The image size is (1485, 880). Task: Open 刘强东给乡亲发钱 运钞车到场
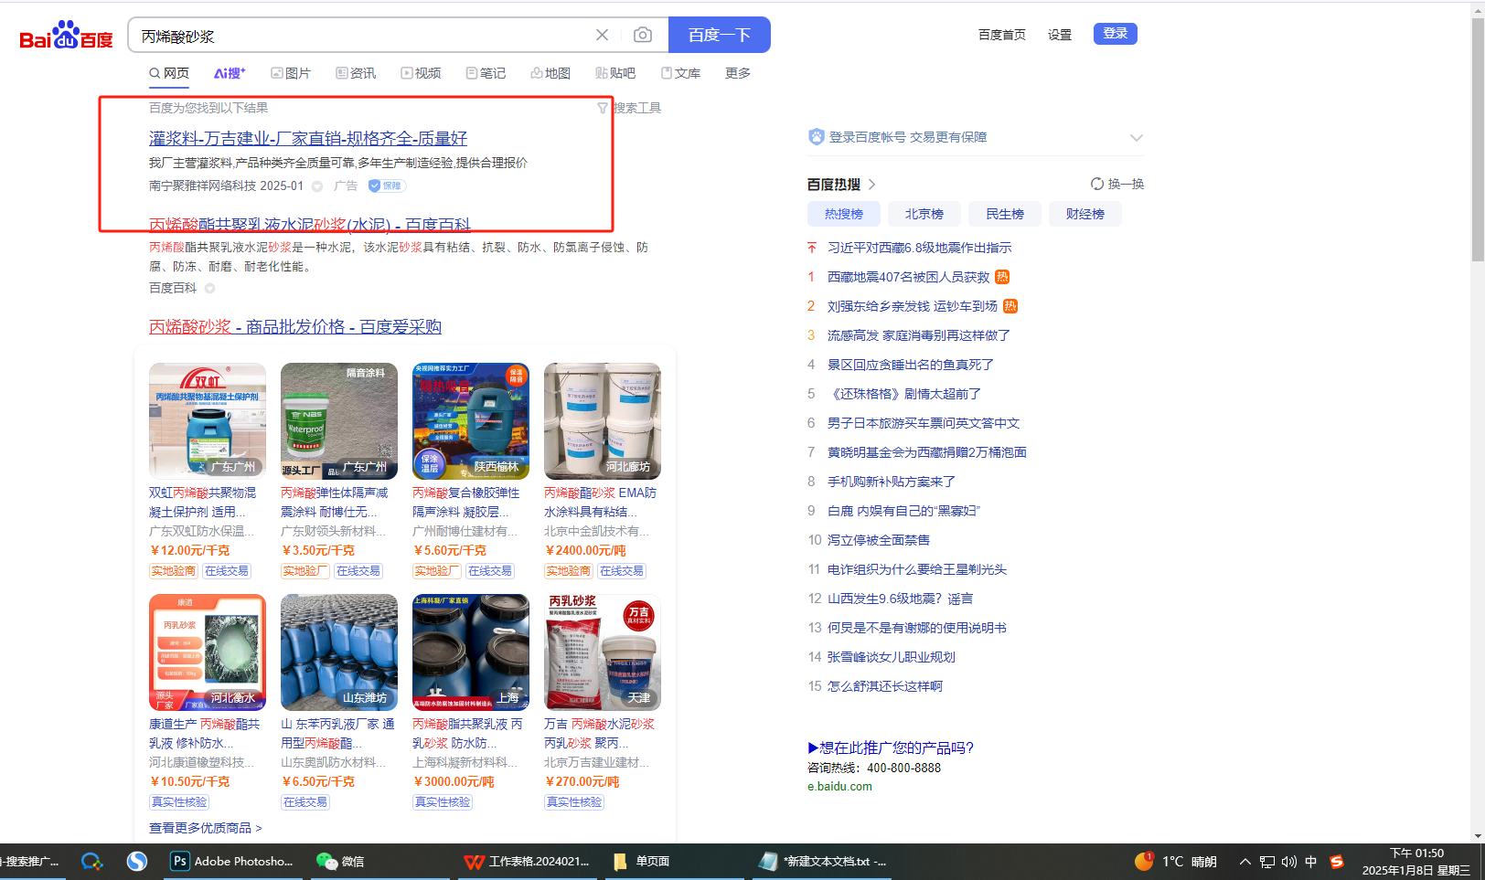click(x=913, y=306)
